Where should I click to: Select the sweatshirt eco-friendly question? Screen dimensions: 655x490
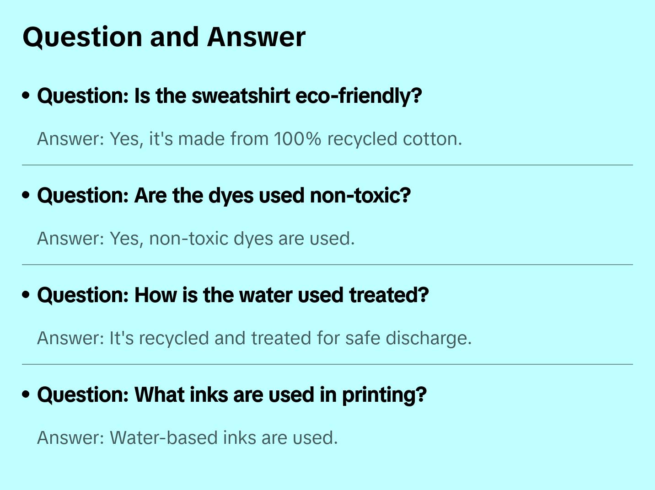(x=229, y=96)
